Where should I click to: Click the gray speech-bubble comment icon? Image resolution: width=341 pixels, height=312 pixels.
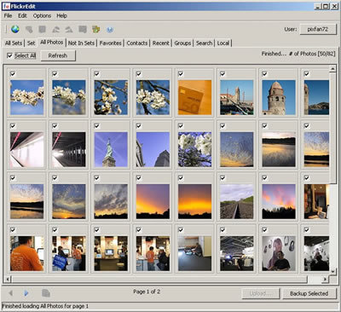(x=83, y=29)
